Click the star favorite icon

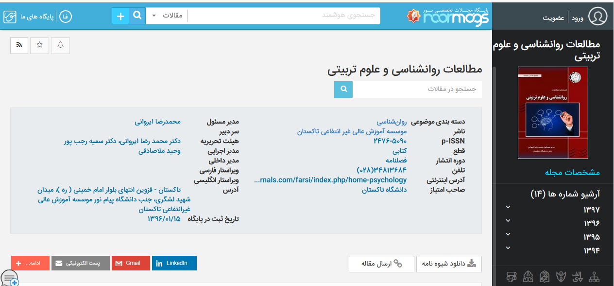pyautogui.click(x=40, y=45)
